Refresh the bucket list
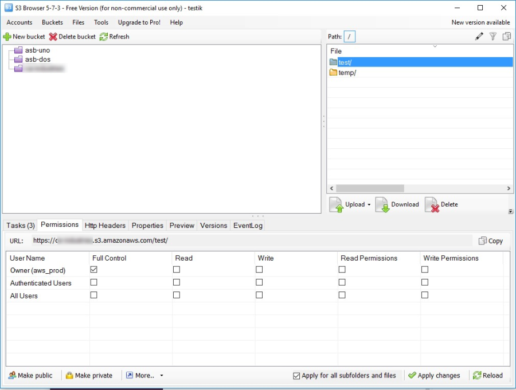516x390 pixels. [x=114, y=37]
